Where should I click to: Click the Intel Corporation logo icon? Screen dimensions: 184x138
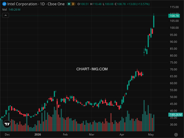pos(4,4)
